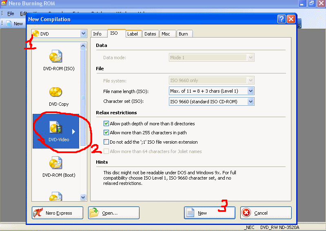Screen dimensions: 326x231
Task: Open the Data mode dropdown
Action: click(251, 58)
